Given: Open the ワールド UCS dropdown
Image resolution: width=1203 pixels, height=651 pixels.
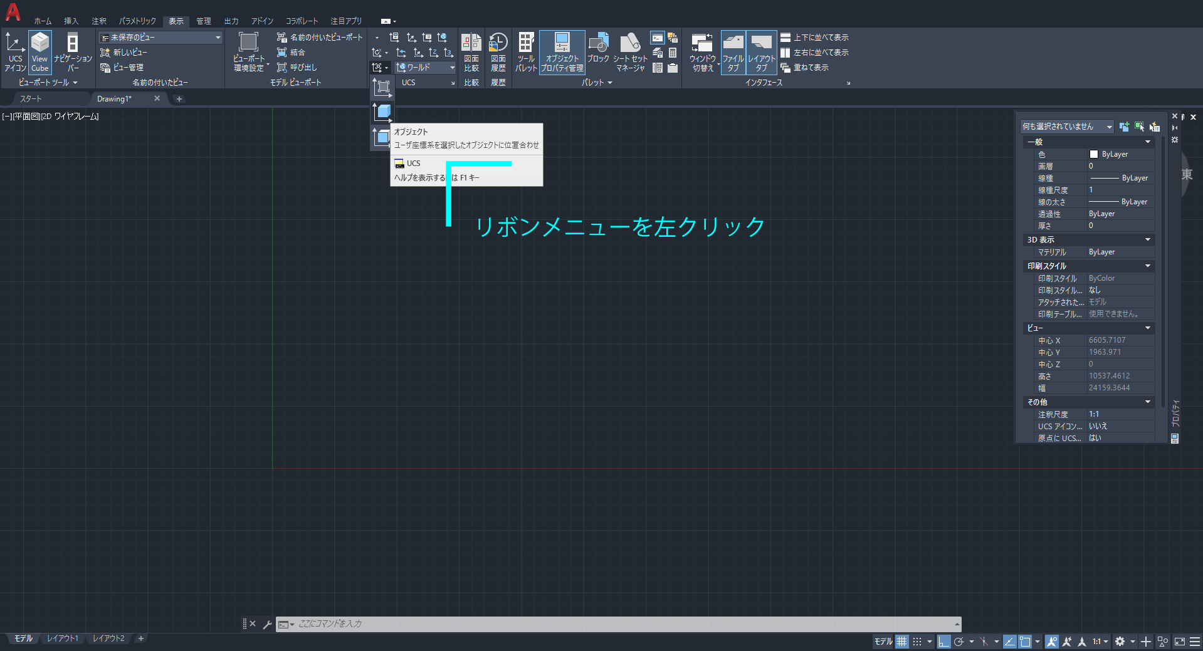Looking at the screenshot, I should coord(451,67).
